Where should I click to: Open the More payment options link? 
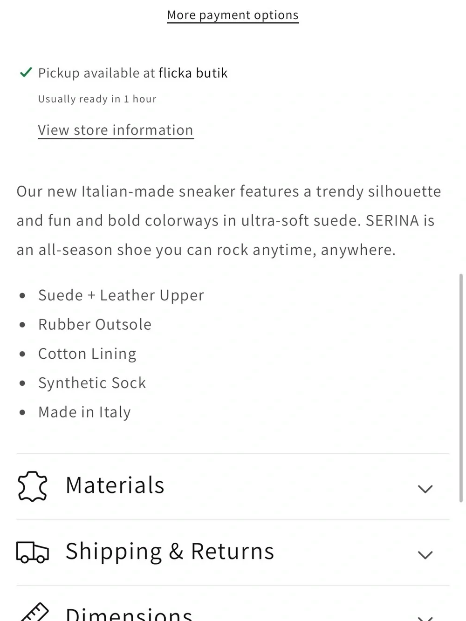[233, 15]
